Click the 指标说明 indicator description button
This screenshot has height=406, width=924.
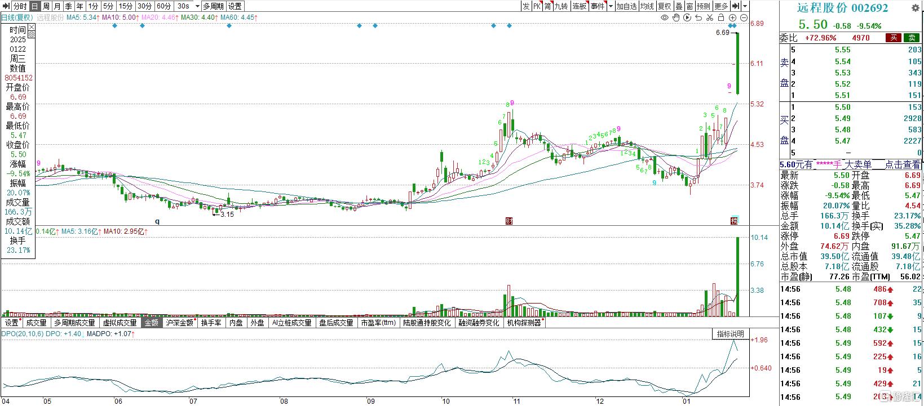(730, 334)
